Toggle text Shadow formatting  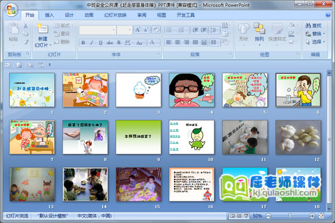coord(119,42)
